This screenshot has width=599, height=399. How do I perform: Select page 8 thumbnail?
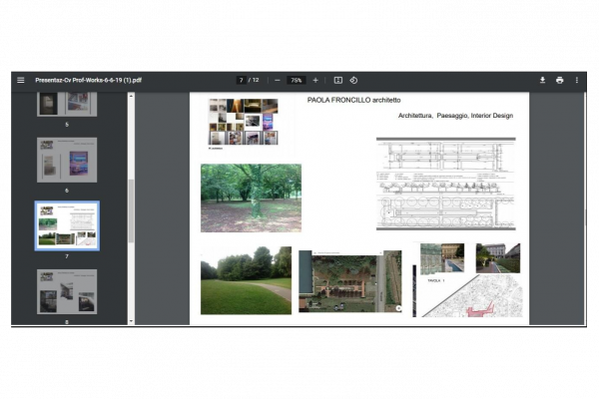[x=67, y=289]
